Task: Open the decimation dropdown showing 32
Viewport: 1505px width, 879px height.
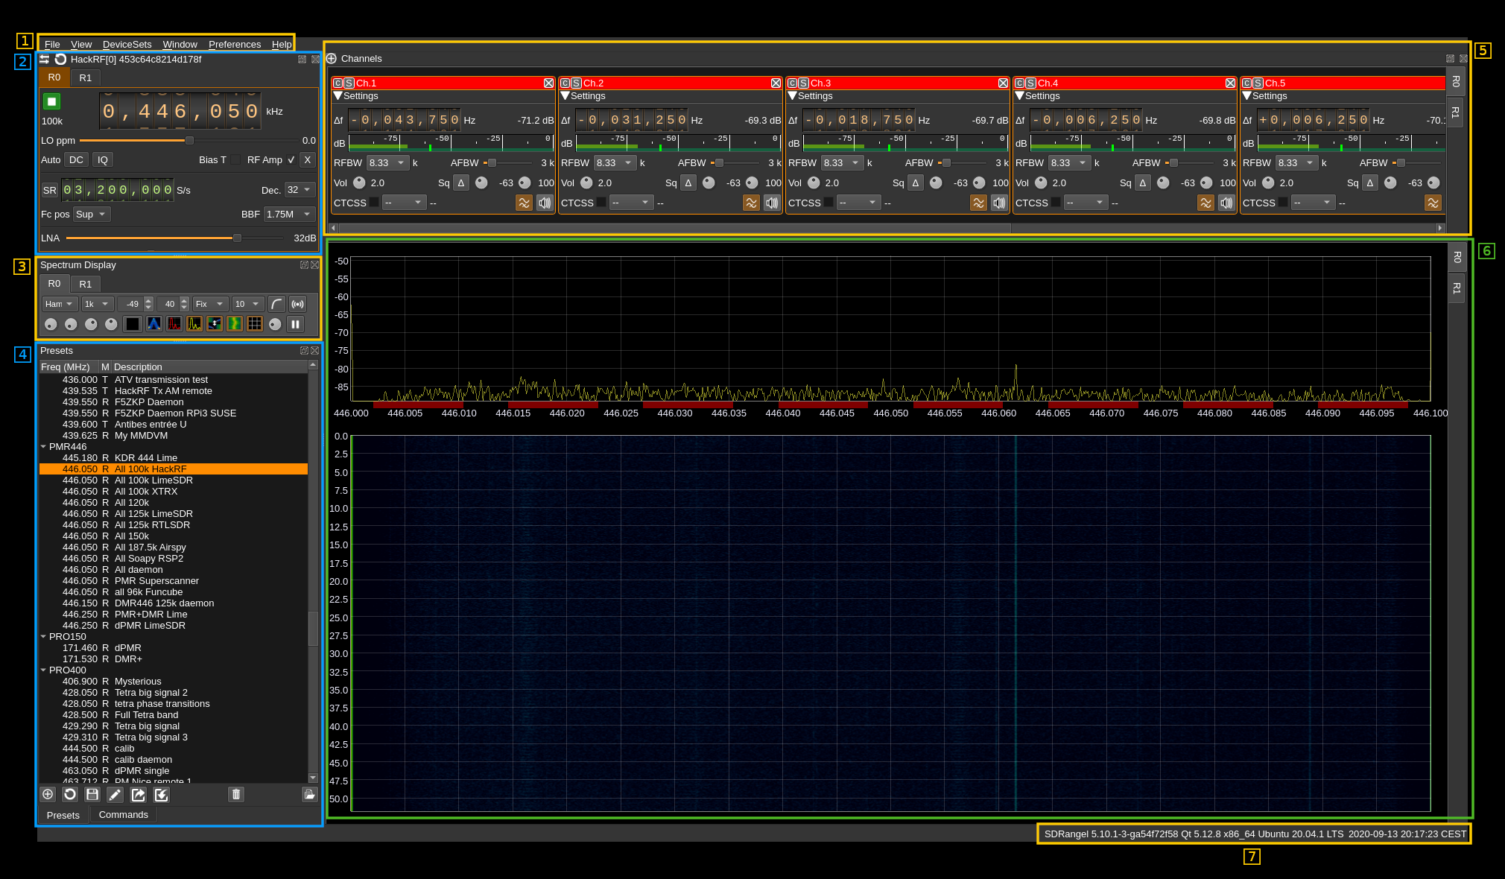Action: pyautogui.click(x=300, y=190)
